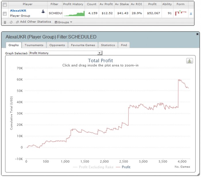Screen dimensions: 201x177
Task: Click the Profit History green thumbnail graph
Action: [x=74, y=13]
